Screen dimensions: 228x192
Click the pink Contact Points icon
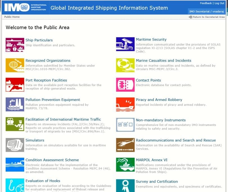[125, 85]
